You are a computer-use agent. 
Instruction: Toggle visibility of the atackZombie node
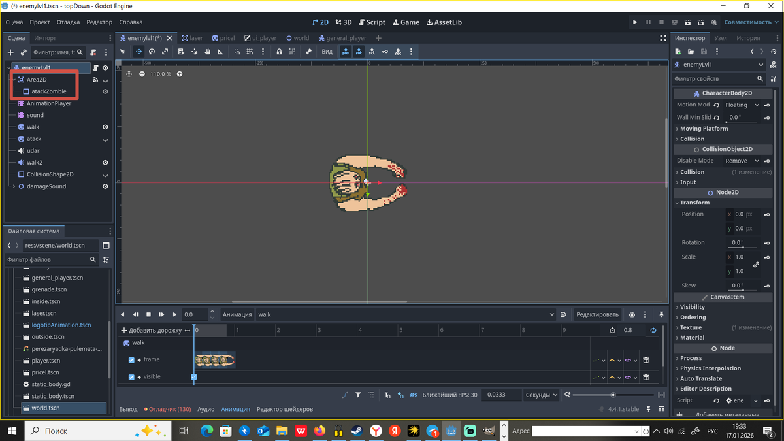click(x=105, y=91)
